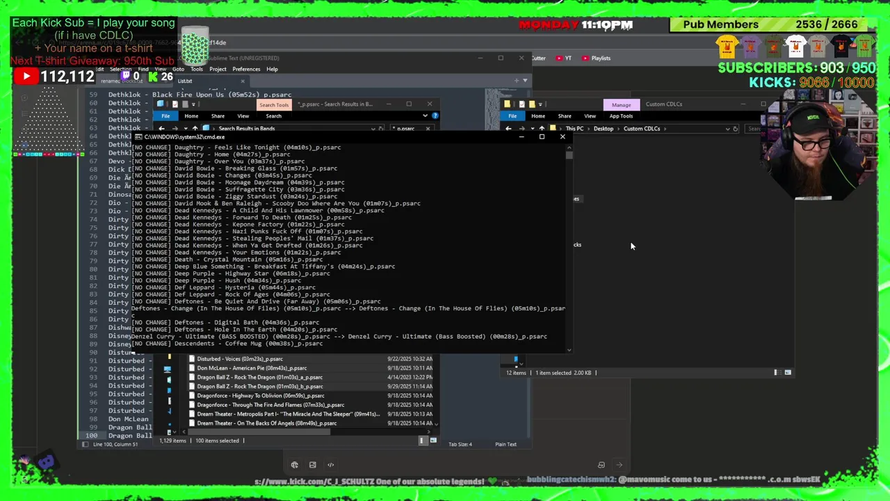
Task: Open the Search tab in search results Explorer
Action: tap(273, 116)
